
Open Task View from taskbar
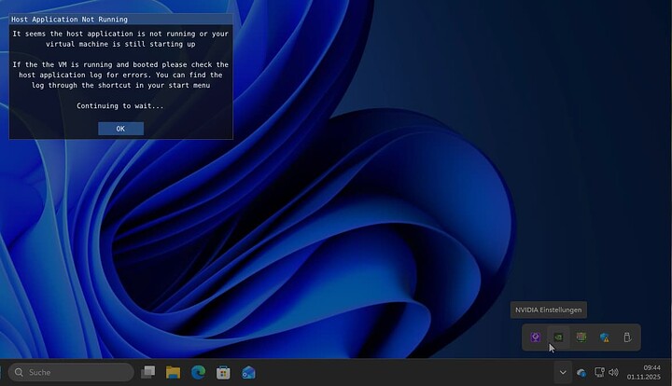(x=147, y=372)
